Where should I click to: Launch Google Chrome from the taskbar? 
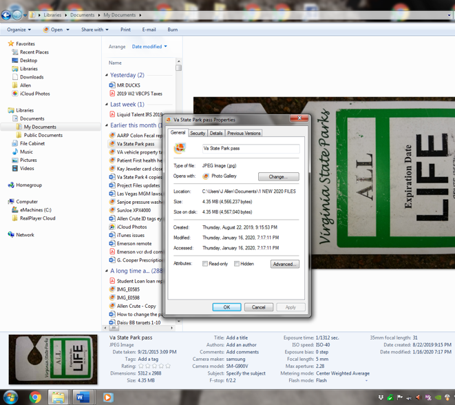[35, 397]
